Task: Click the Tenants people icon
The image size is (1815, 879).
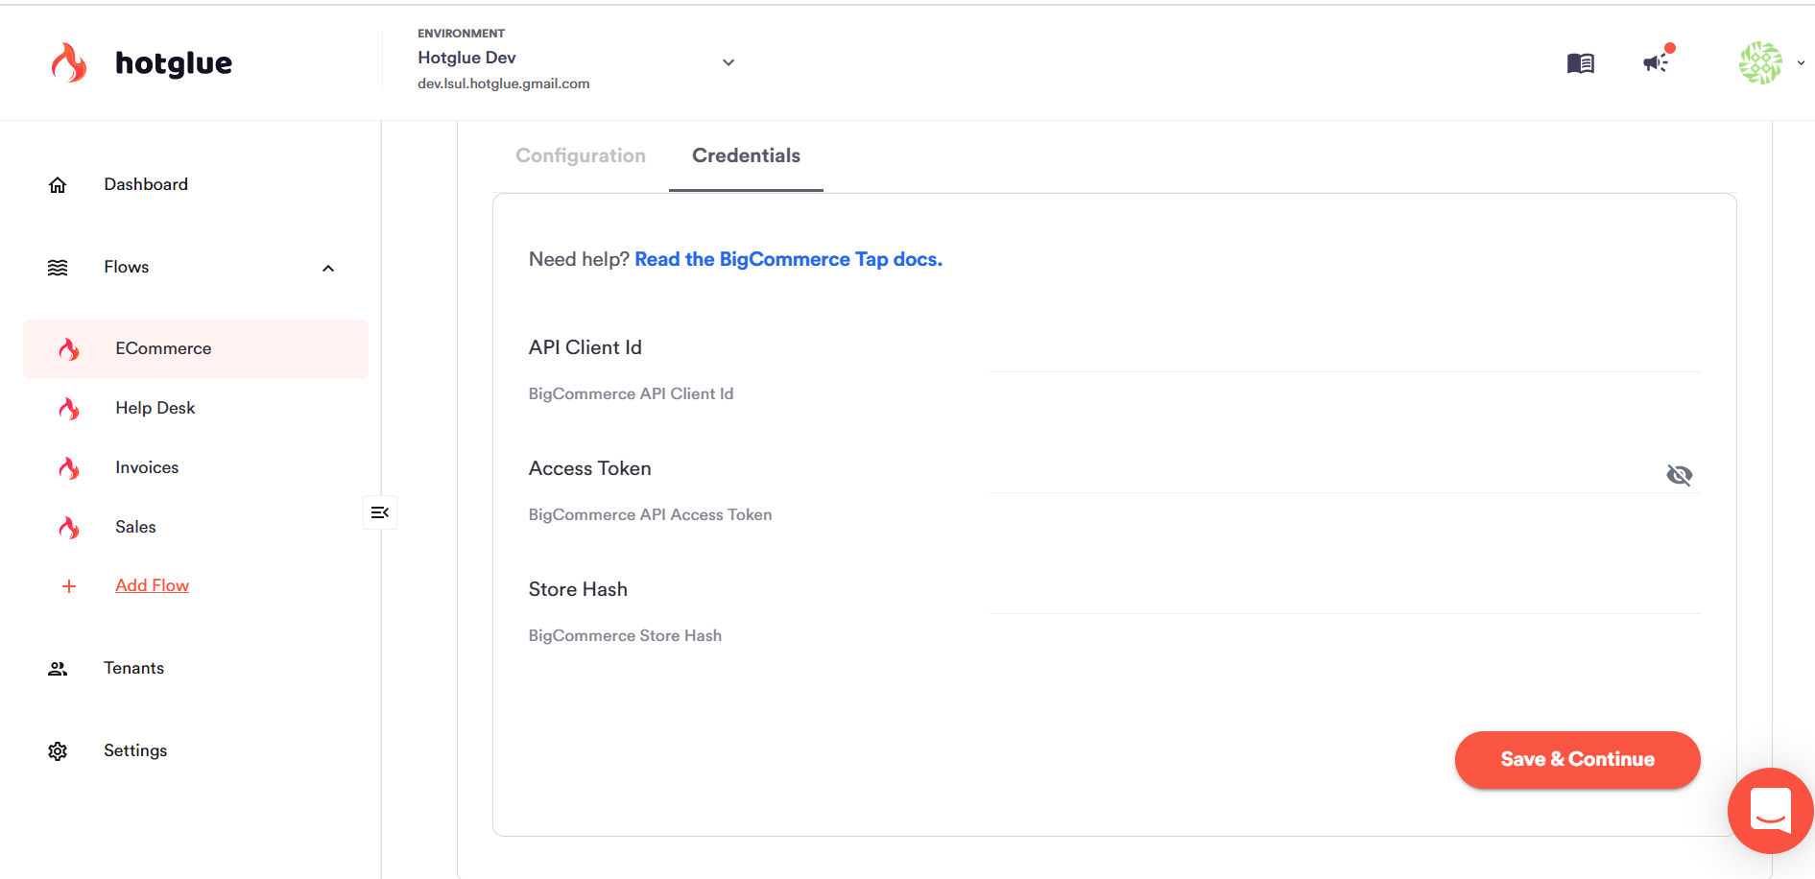Action: (x=58, y=669)
